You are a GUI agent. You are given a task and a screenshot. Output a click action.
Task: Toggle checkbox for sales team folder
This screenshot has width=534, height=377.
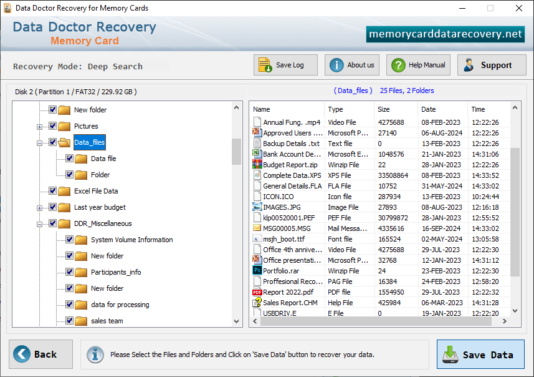(69, 321)
